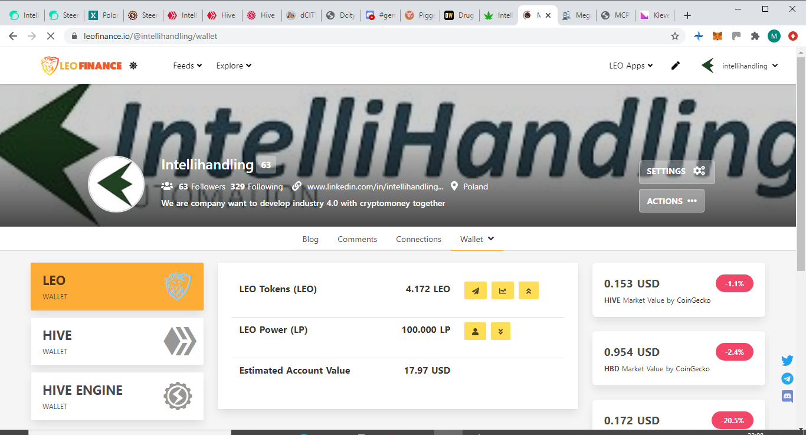This screenshot has height=435, width=806.
Task: Select the HIVE wallet card
Action: pyautogui.click(x=117, y=341)
